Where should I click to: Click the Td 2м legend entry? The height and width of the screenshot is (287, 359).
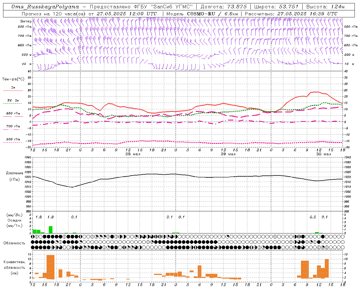pos(13,100)
